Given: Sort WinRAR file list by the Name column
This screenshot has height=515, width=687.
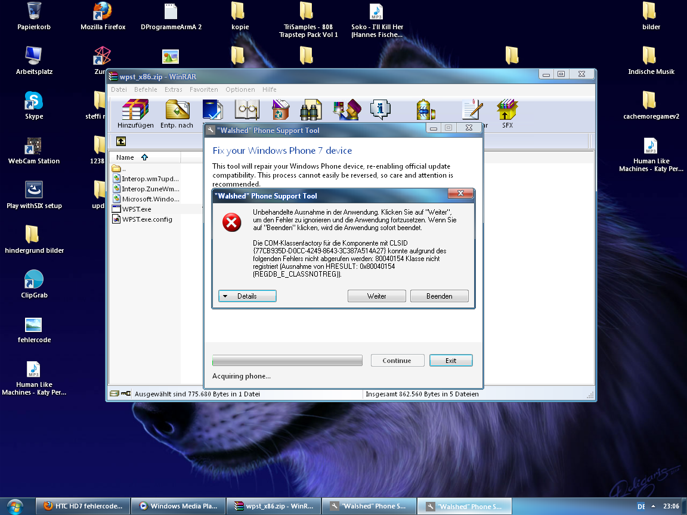Looking at the screenshot, I should pyautogui.click(x=144, y=157).
